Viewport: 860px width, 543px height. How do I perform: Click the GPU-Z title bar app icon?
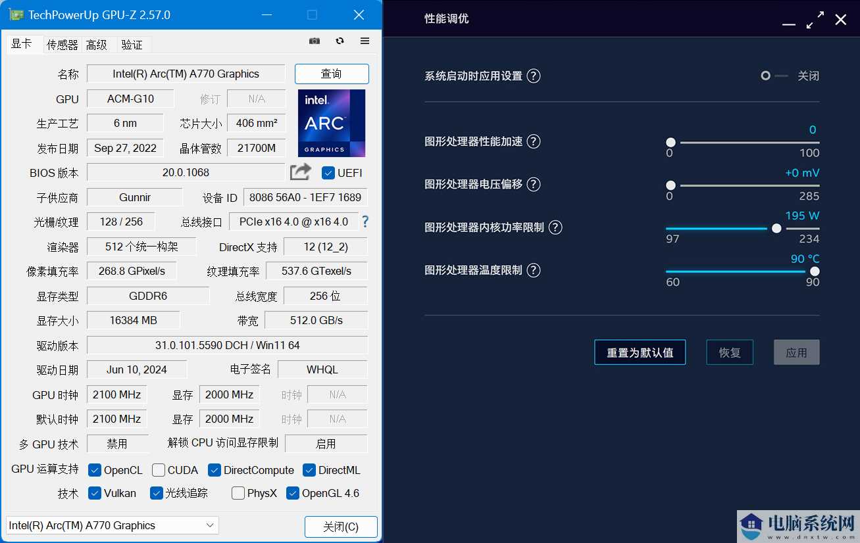coord(17,14)
